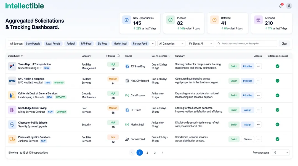Viewport: 298px width, 166px height.
Task: Click the Deferred clock card icon
Action: (214, 20)
